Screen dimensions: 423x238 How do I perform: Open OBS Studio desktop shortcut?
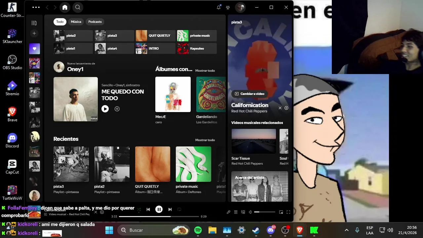tap(12, 62)
